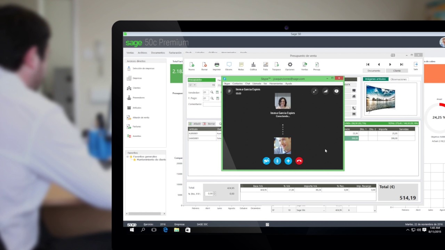445x250 pixels.
Task: Click the Salir exit icon
Action: pos(415,64)
